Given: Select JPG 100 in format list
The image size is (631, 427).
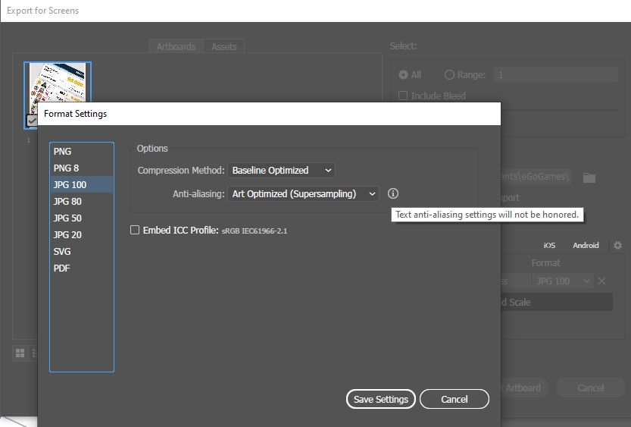Looking at the screenshot, I should coord(81,184).
